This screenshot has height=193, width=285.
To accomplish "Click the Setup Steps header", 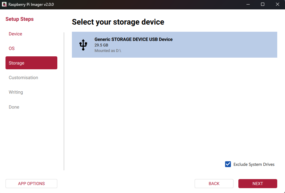I will coord(19,19).
